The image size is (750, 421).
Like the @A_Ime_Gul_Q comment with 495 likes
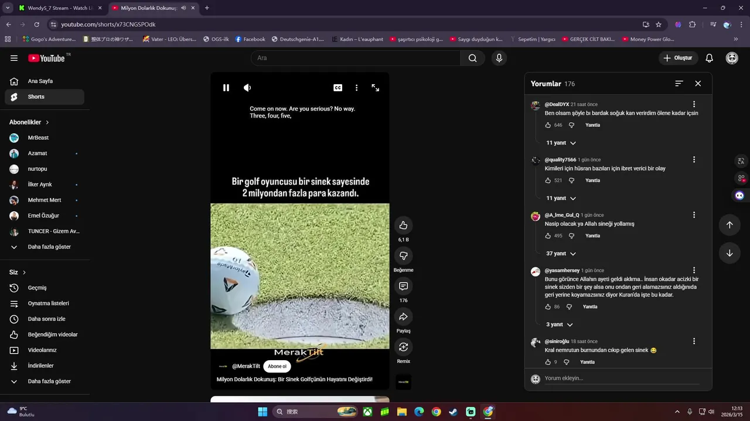(548, 236)
